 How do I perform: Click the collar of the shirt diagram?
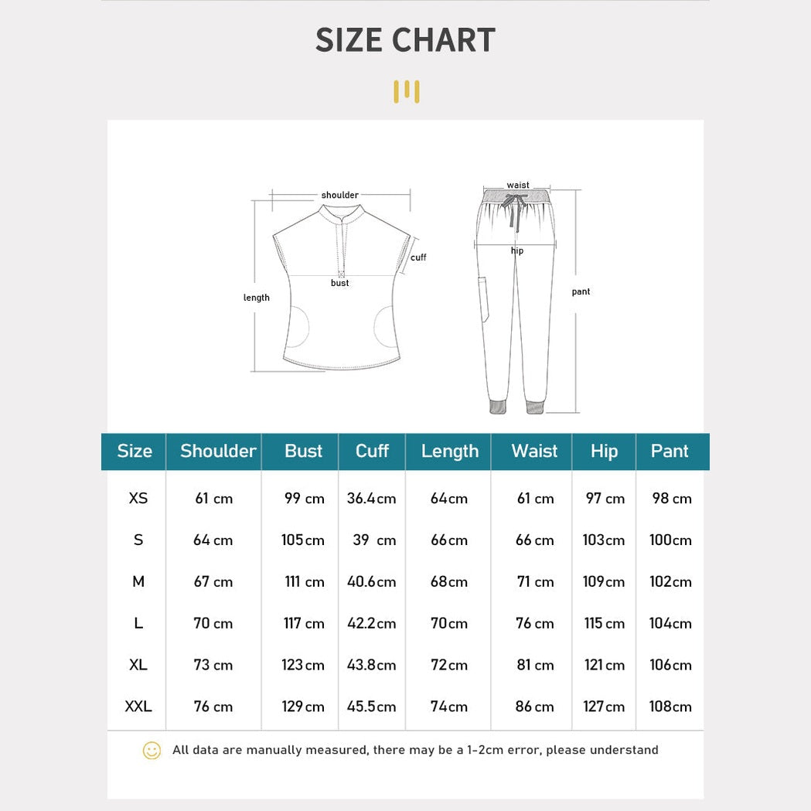click(341, 213)
